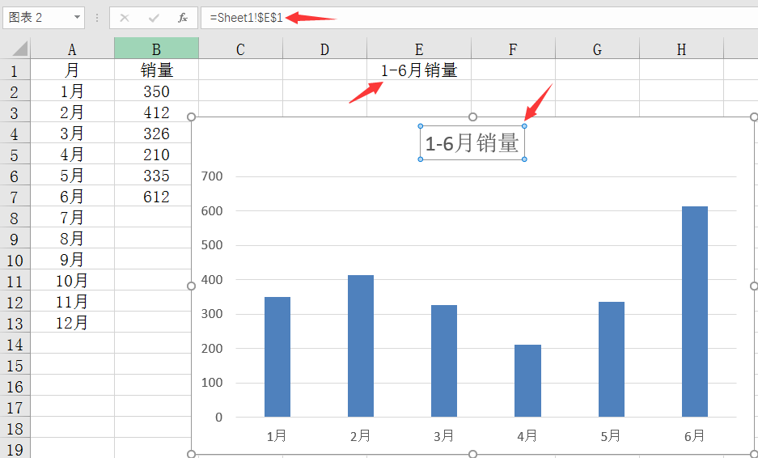This screenshot has height=458, width=758.
Task: Select column A header
Action: point(72,49)
